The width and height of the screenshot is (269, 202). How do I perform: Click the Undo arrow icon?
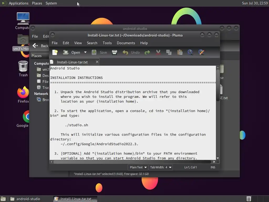(x=125, y=52)
